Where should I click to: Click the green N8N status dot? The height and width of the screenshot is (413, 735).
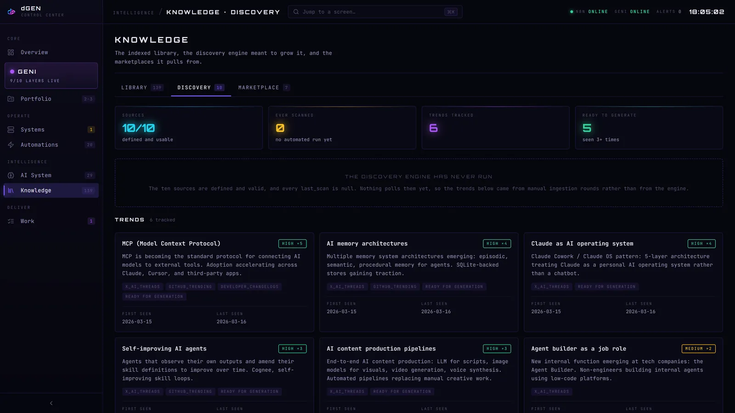tap(571, 12)
